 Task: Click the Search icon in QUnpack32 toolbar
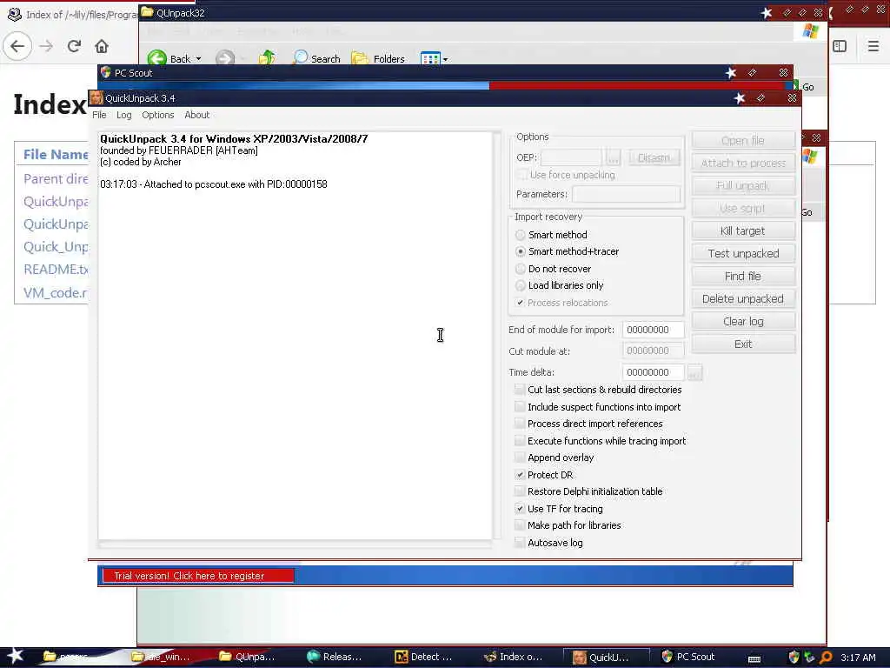pyautogui.click(x=300, y=58)
